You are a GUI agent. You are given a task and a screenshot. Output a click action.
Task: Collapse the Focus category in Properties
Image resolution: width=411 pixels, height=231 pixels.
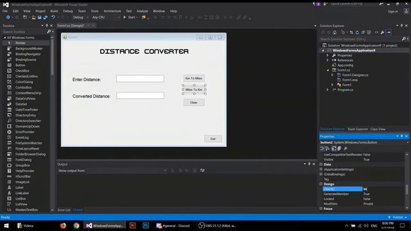tap(321, 209)
